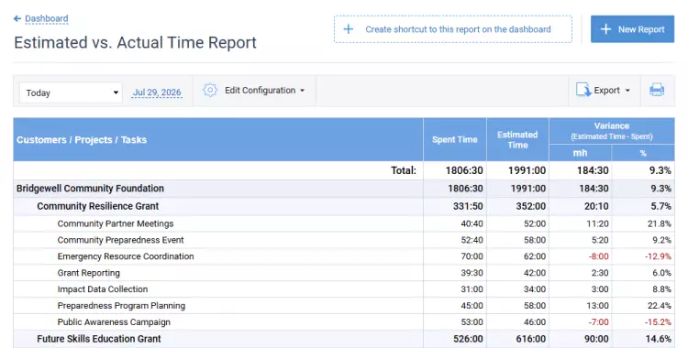Click the Spent Time column header

click(x=455, y=139)
